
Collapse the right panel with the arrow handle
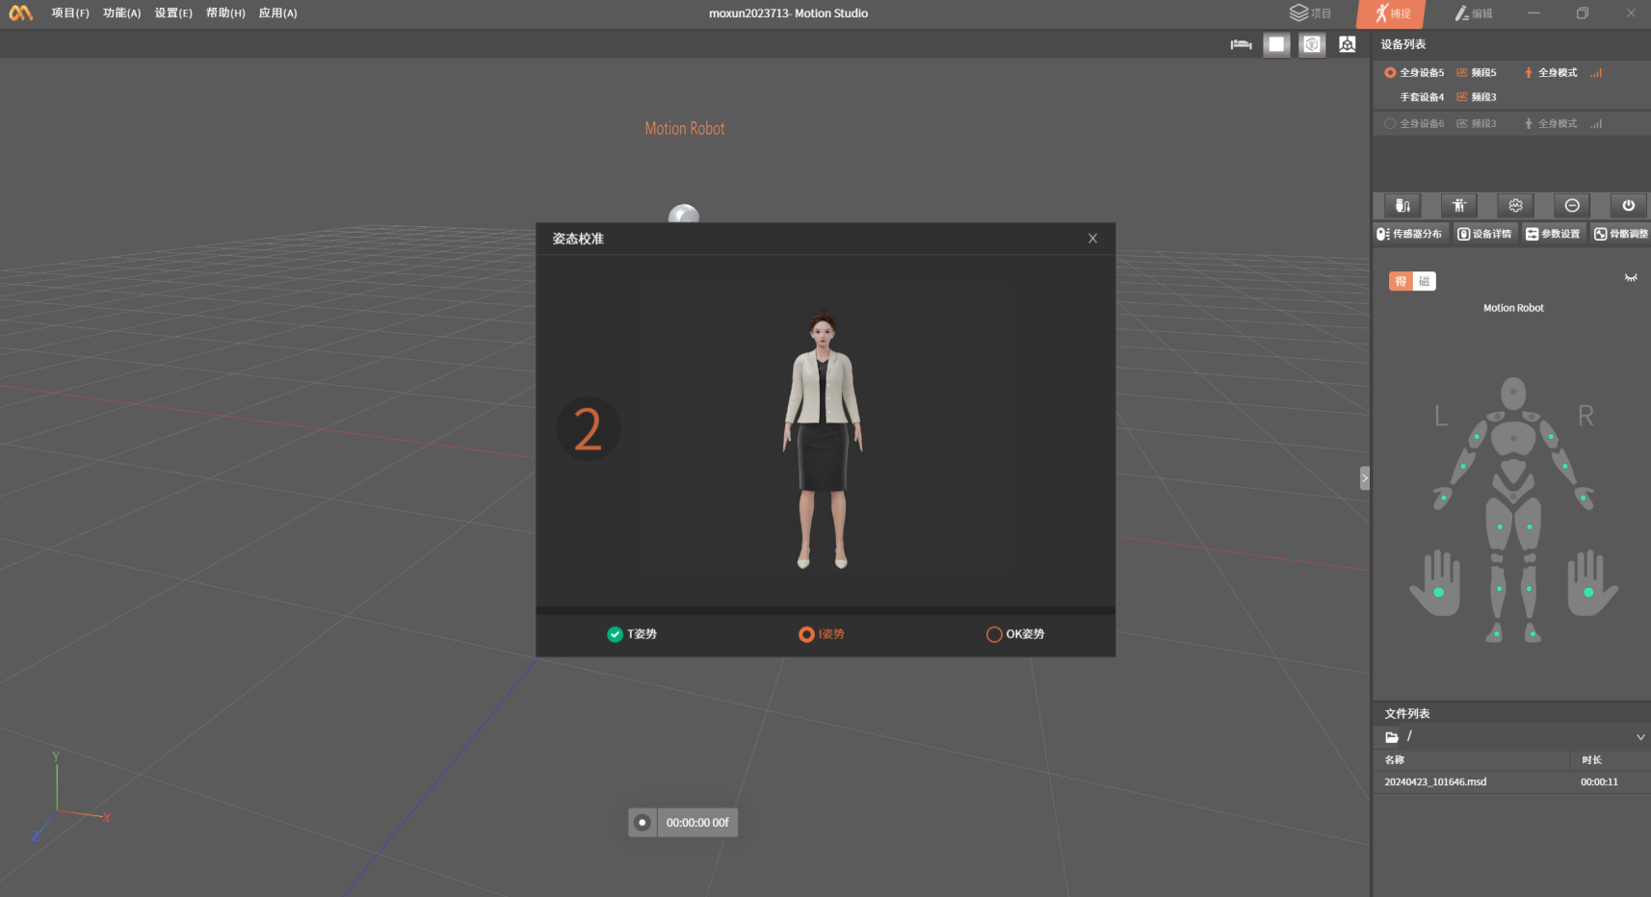(x=1364, y=478)
